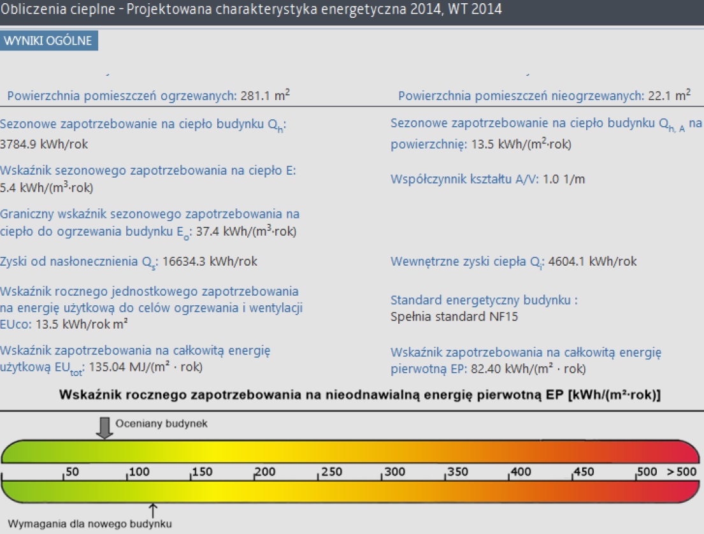Click the 3784.9 kWh/rok heat demand value
The image size is (704, 534).
click(x=45, y=144)
